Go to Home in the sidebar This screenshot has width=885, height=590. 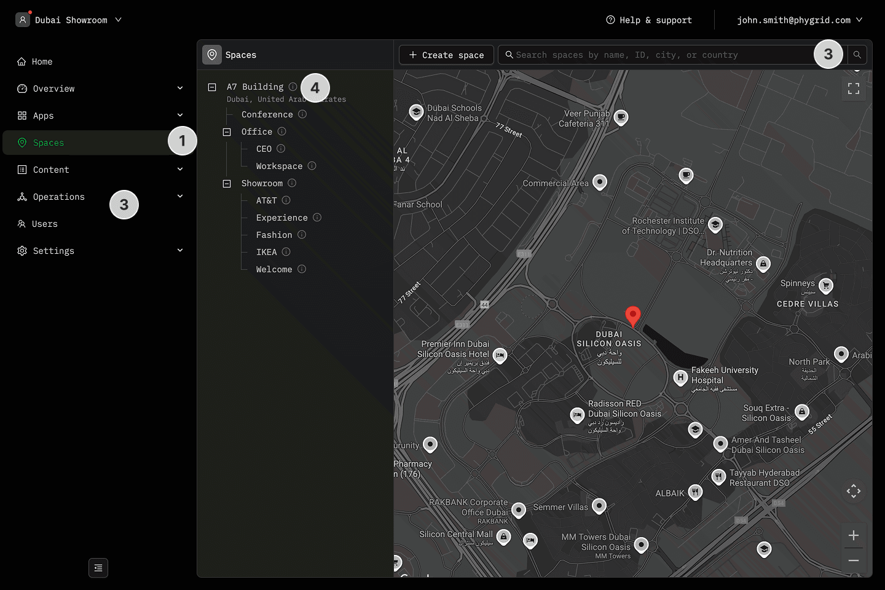(x=42, y=61)
